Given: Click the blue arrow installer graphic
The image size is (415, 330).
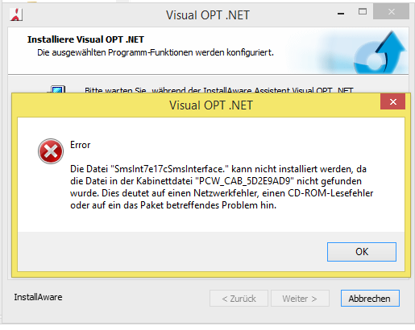Looking at the screenshot, I should 380,52.
